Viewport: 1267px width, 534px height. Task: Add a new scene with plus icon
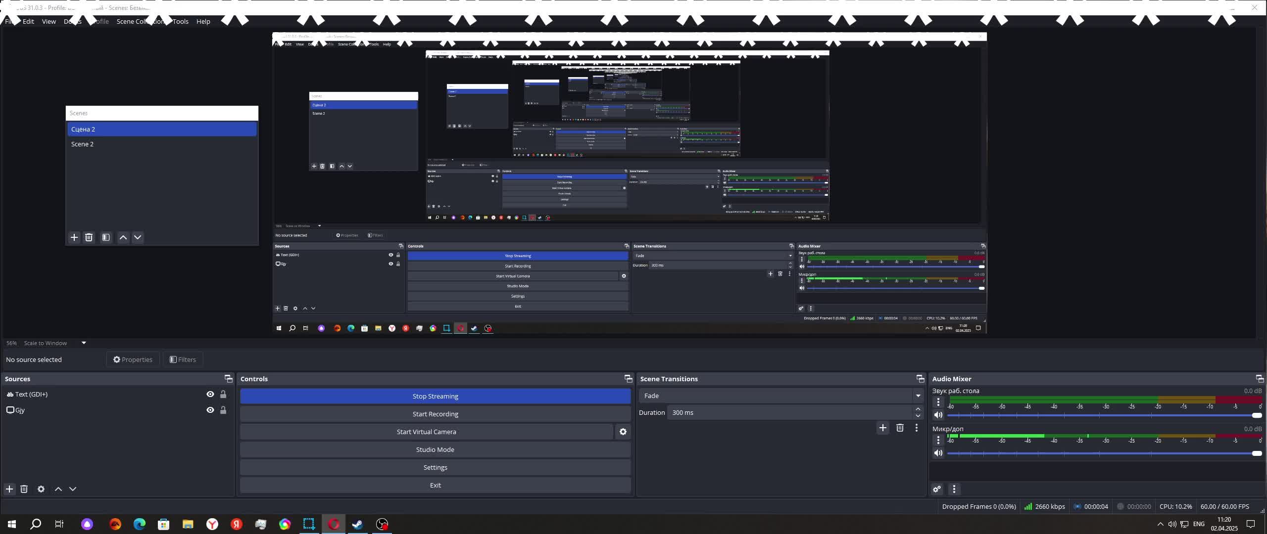[74, 237]
